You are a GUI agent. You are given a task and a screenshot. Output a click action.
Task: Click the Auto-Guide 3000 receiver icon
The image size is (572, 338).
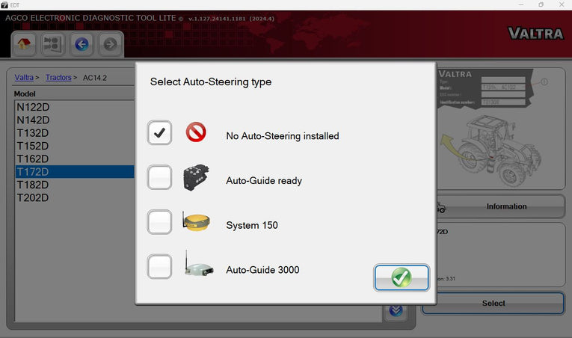tap(198, 266)
